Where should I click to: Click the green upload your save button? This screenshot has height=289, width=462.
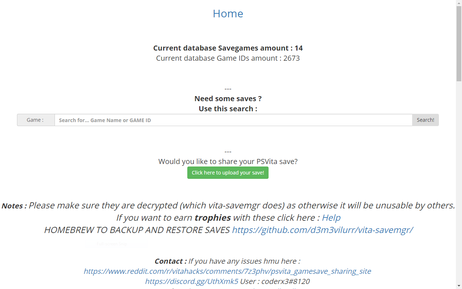coord(228,173)
